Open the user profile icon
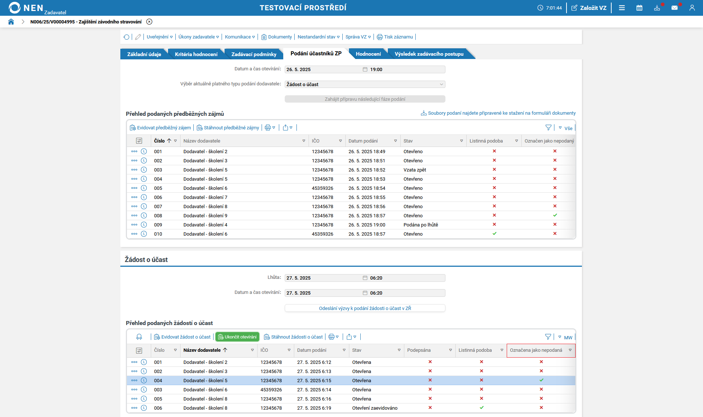Screen dimensions: 703x417 (692, 8)
